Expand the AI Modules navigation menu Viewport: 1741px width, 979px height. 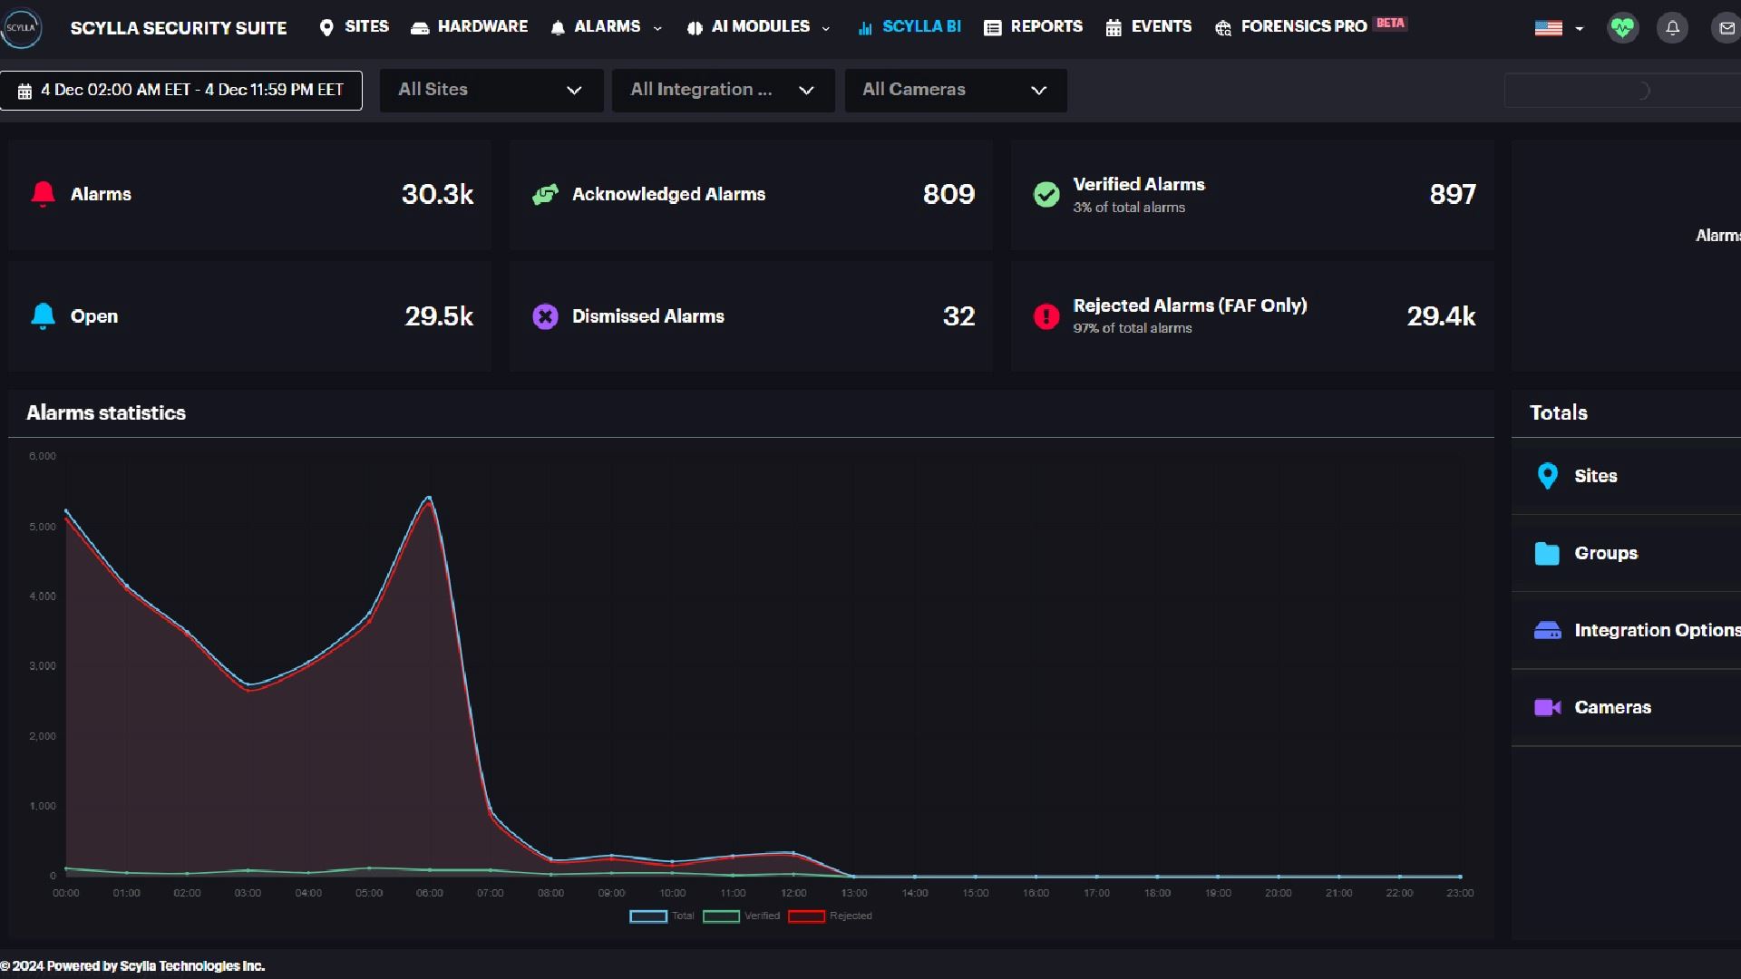point(759,27)
